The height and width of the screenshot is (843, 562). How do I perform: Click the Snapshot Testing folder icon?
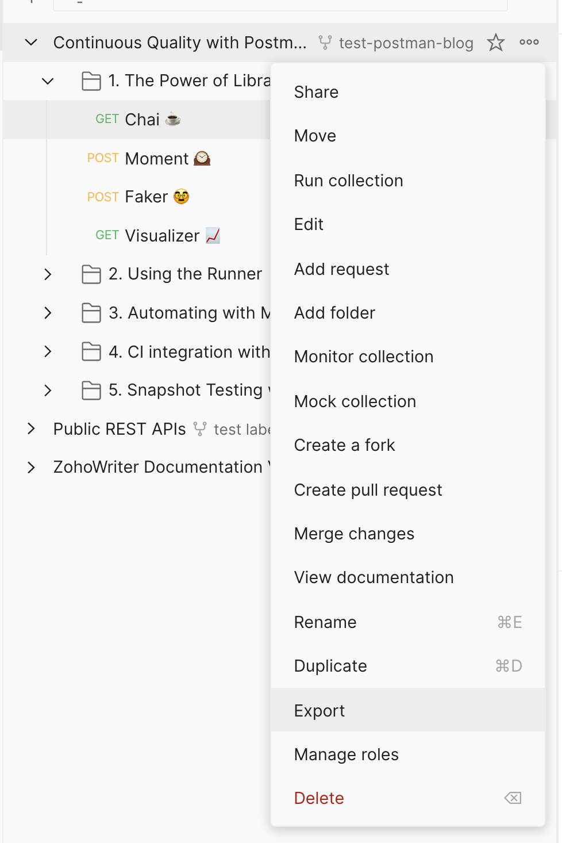pos(91,390)
